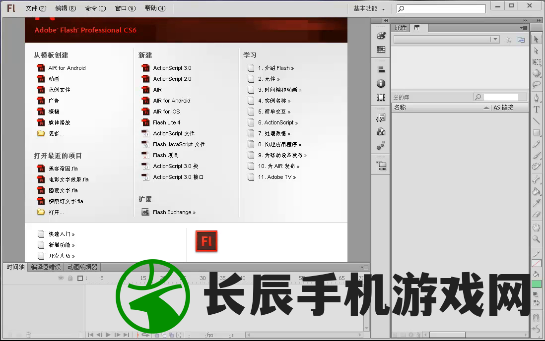Activate the Text tool

[536, 109]
